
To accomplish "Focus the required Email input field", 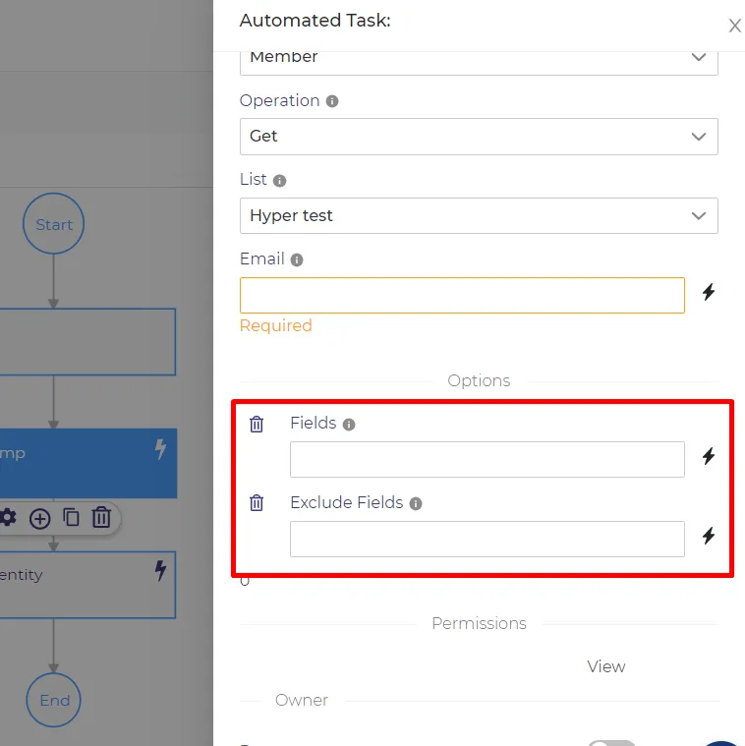I will [462, 296].
